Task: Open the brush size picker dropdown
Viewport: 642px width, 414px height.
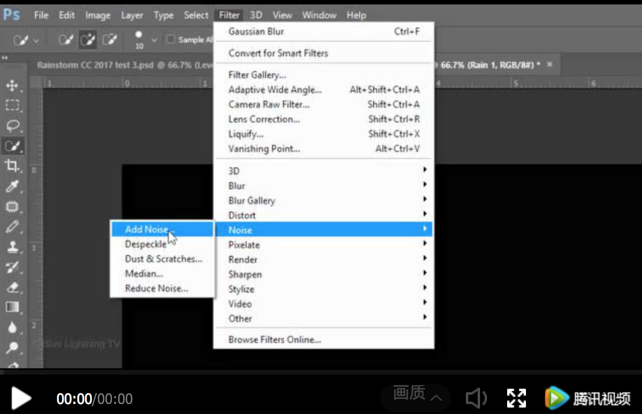Action: [154, 40]
